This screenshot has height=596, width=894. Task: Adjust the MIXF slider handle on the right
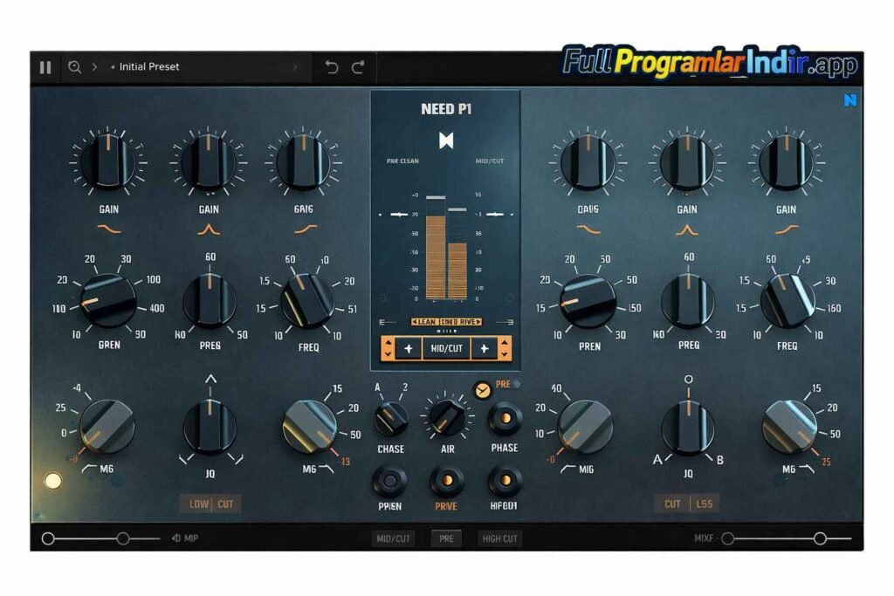pyautogui.click(x=821, y=538)
